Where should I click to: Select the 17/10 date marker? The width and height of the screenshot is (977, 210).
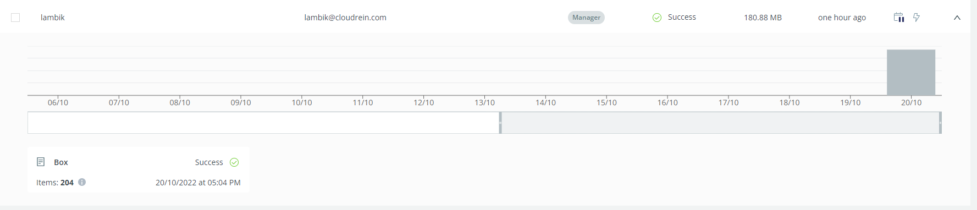[728, 103]
